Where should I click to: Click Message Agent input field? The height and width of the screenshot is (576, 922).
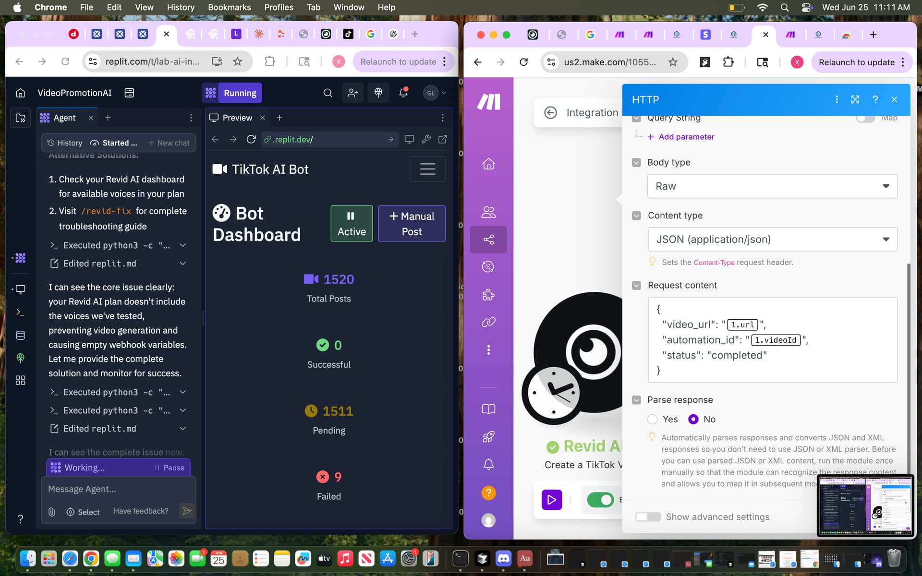119,489
